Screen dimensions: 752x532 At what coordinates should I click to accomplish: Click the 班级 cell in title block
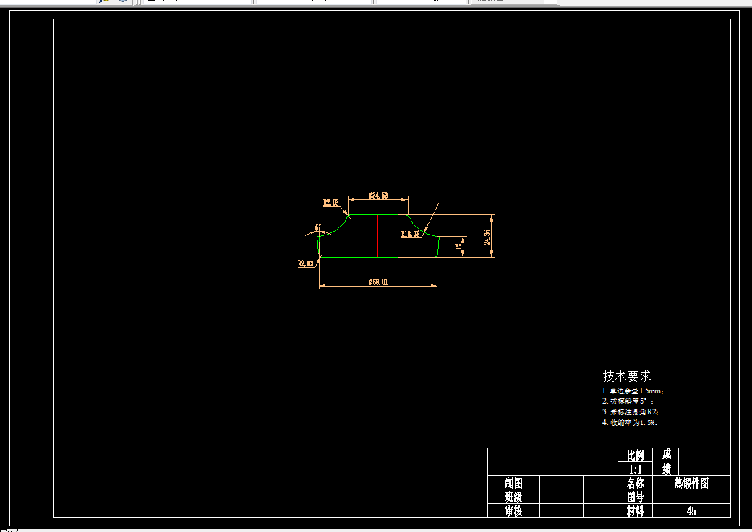[x=513, y=497]
